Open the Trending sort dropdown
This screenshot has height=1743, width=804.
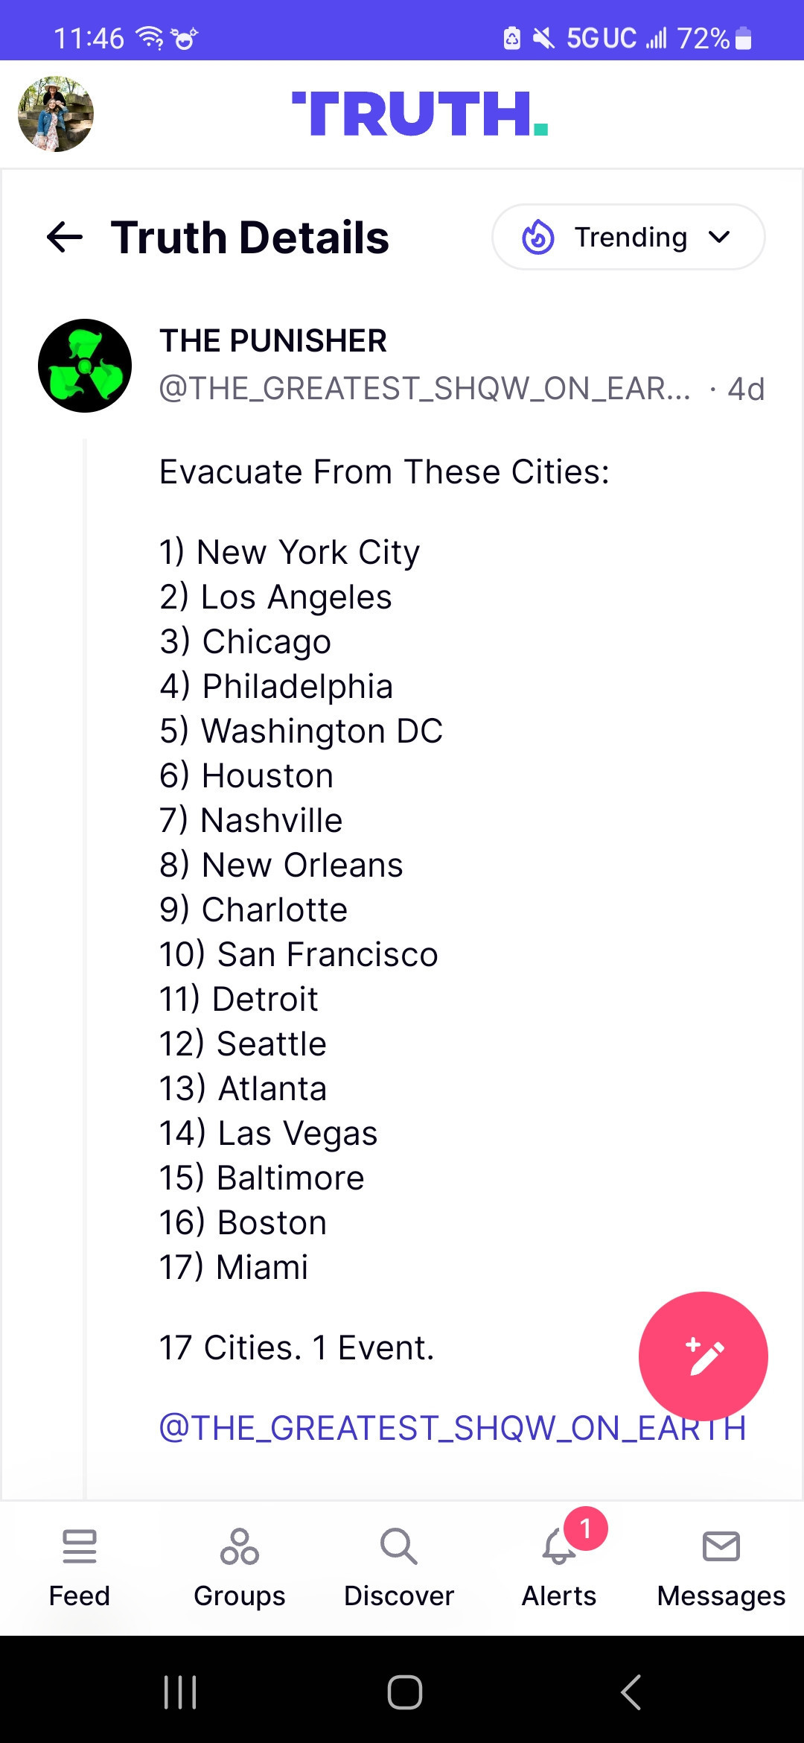click(628, 238)
